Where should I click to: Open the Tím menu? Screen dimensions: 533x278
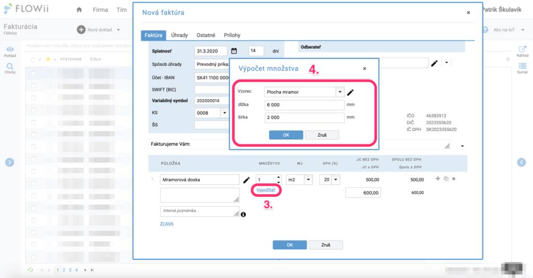tap(121, 10)
